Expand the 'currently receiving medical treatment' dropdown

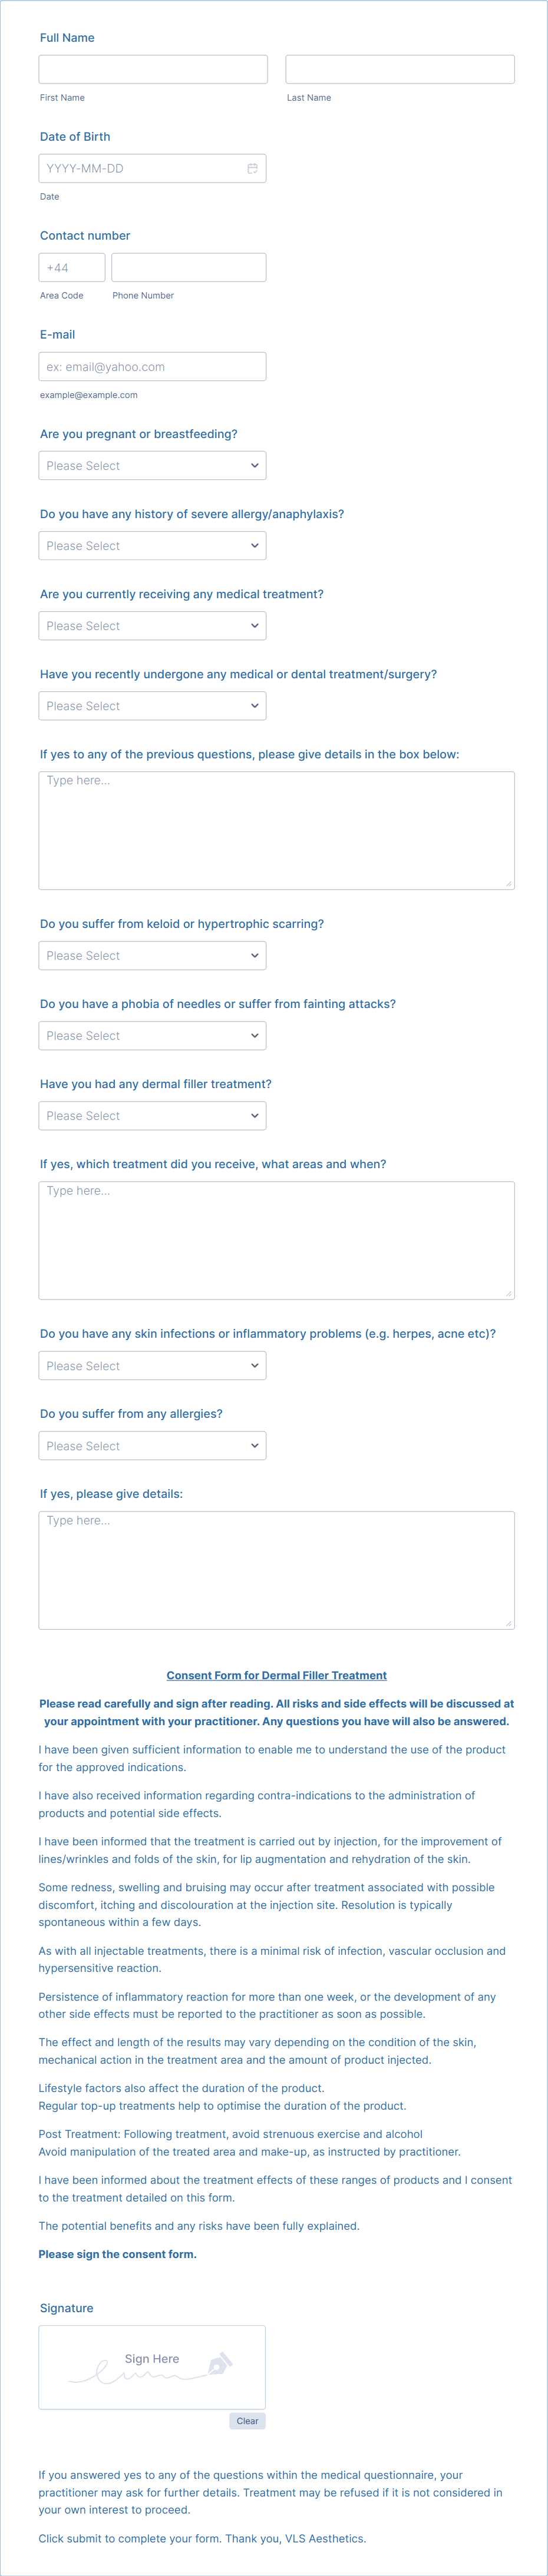point(152,625)
